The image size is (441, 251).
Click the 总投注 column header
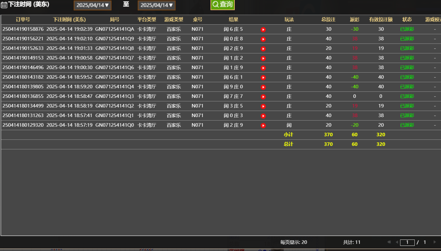328,20
